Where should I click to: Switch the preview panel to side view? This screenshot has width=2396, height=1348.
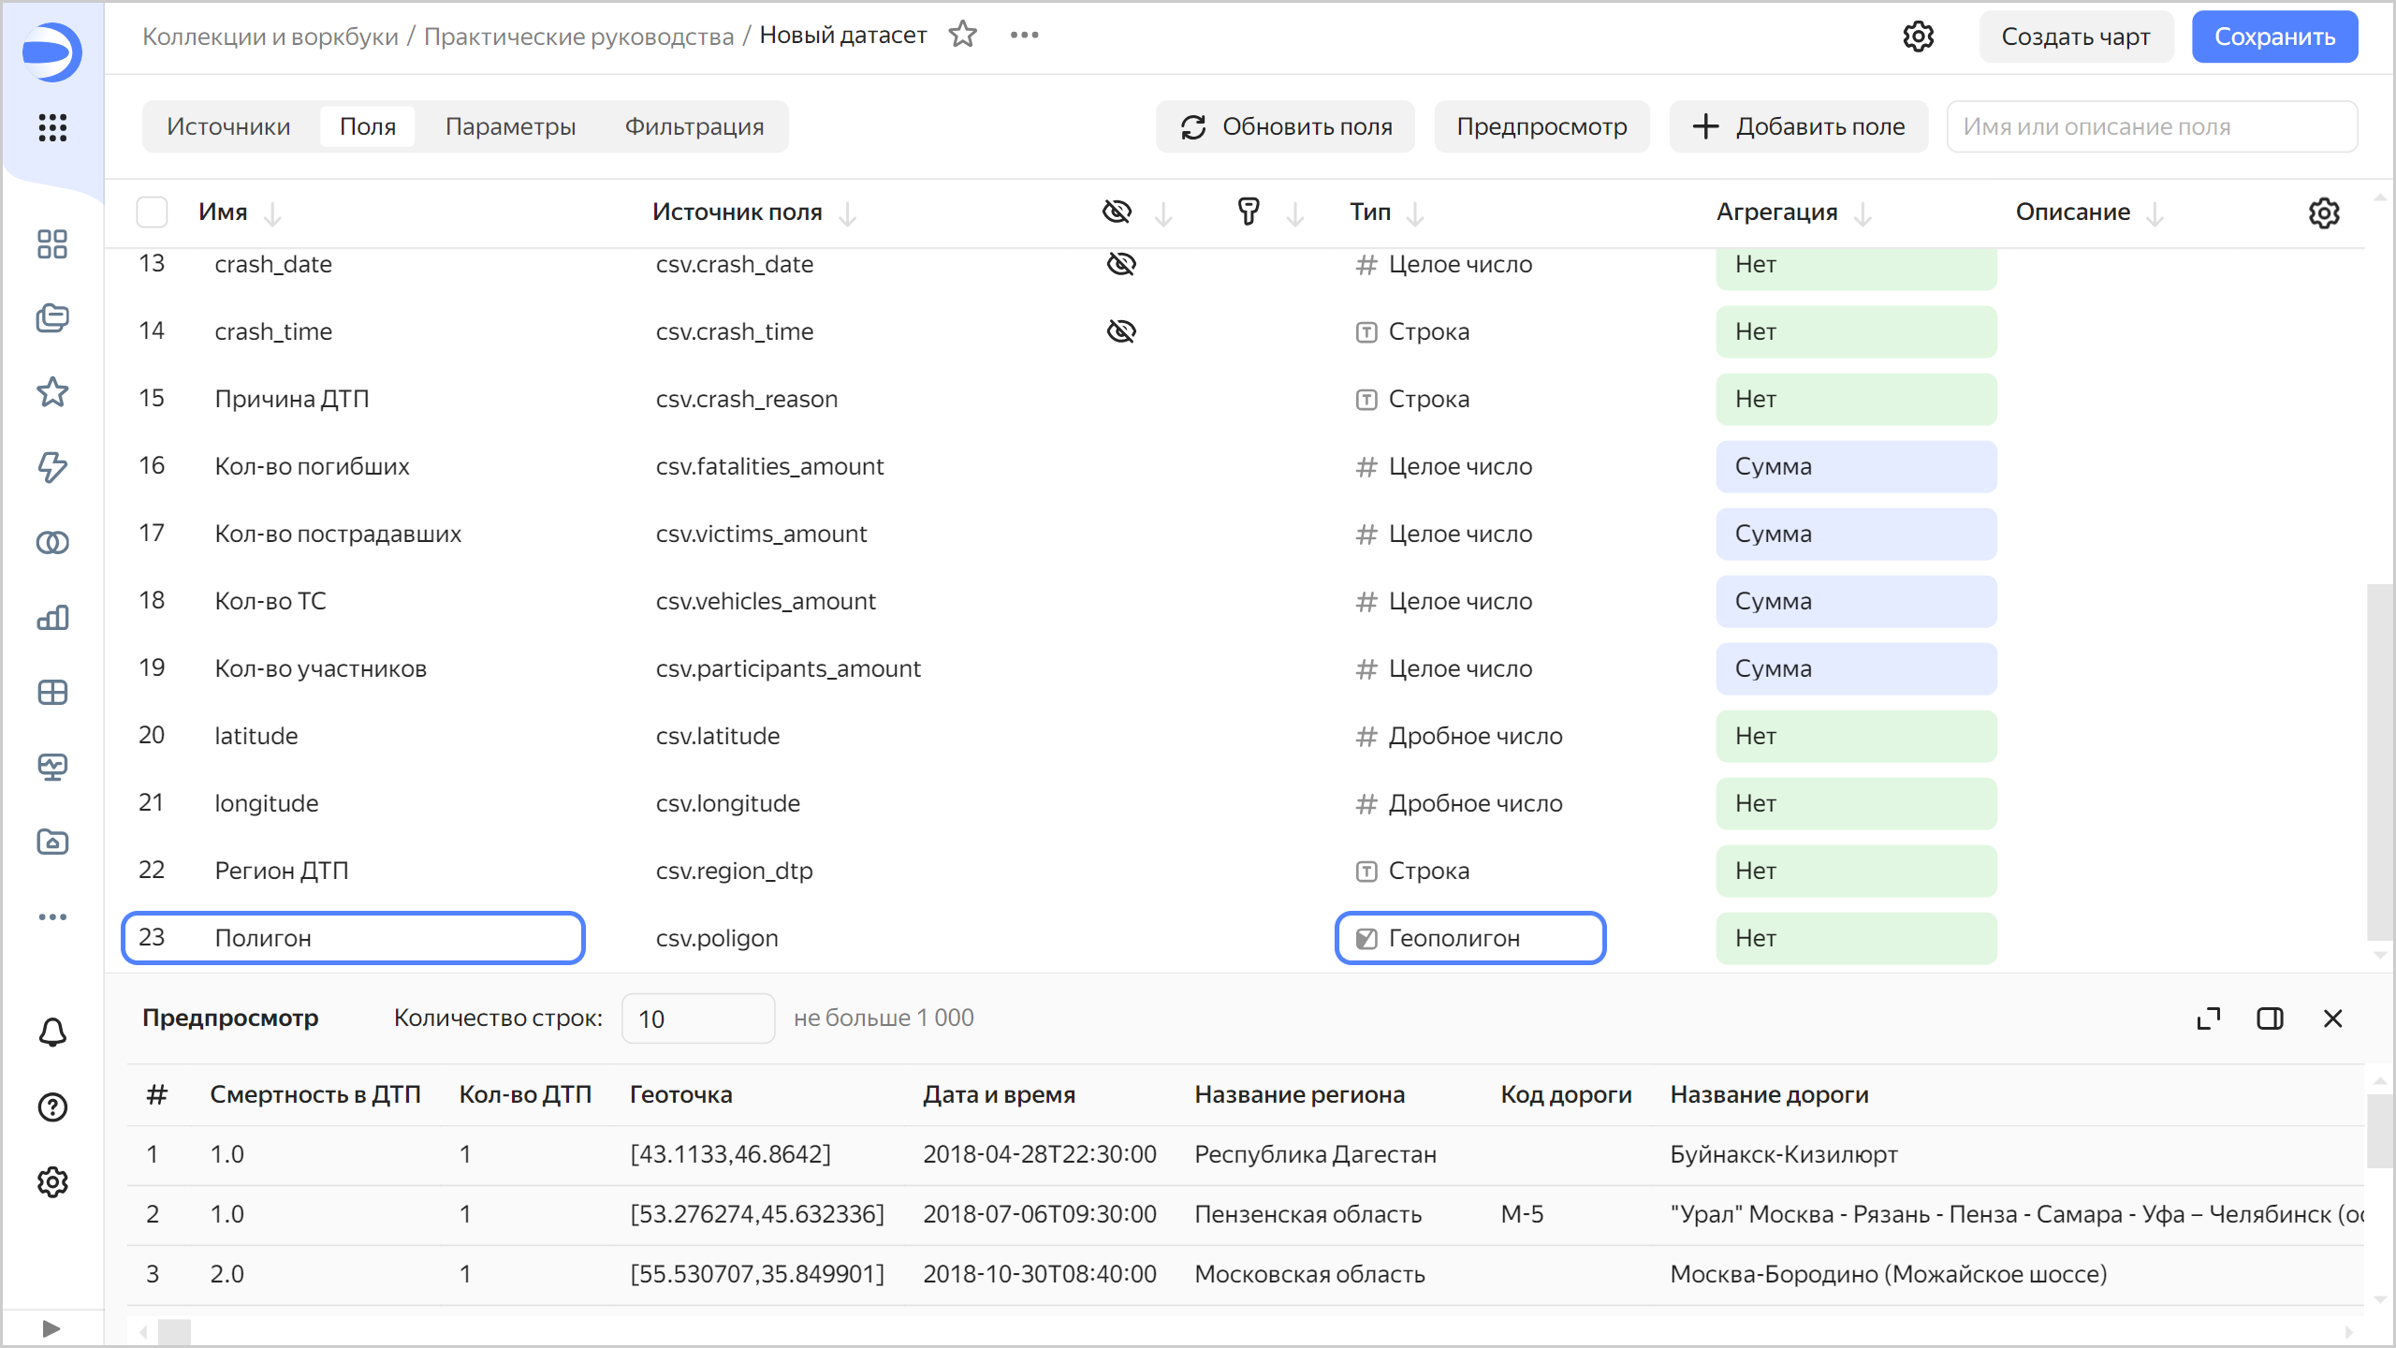tap(2270, 1018)
